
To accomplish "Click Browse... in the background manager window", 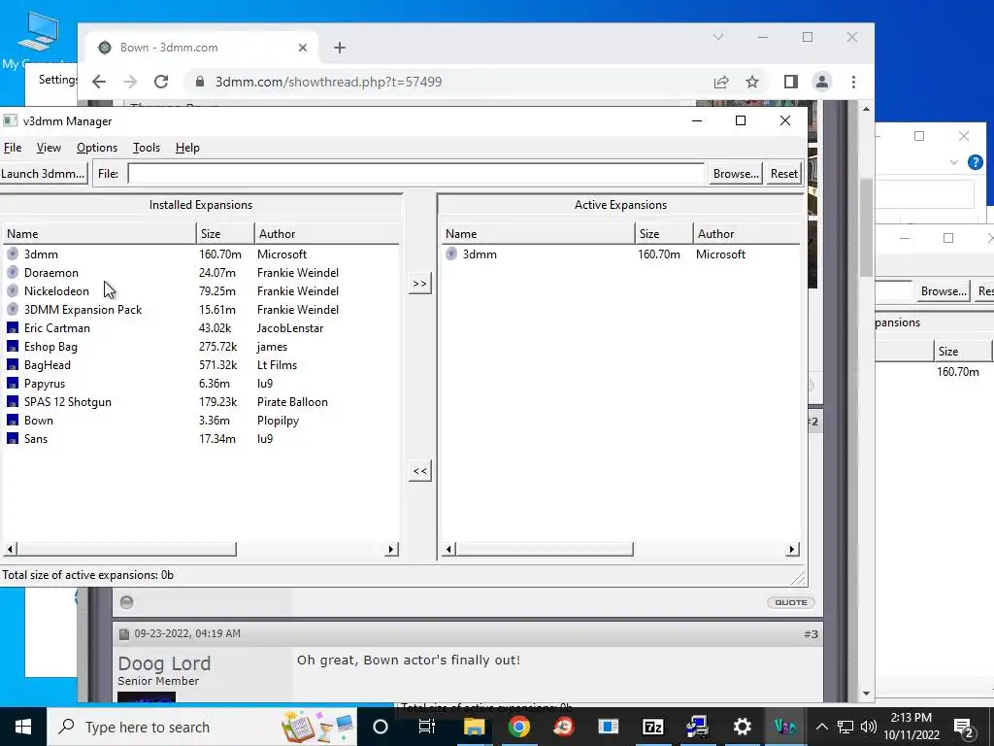I will [944, 290].
